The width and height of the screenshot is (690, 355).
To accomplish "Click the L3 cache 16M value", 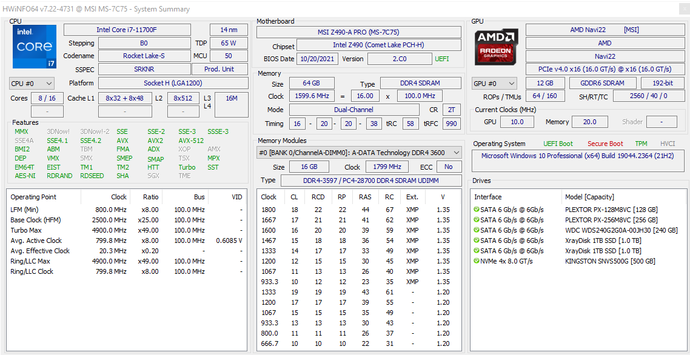I will point(232,105).
